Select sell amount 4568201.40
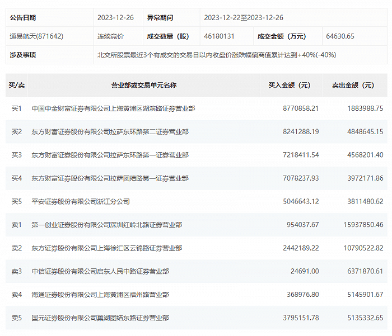Image resolution: width=392 pixels, height=336 pixels. click(365, 155)
